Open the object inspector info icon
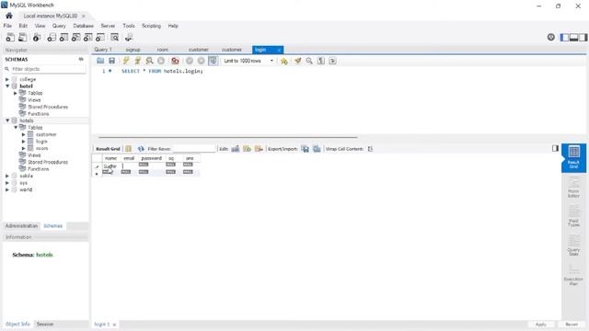Viewport: 589px width, 331px height. pos(37,37)
